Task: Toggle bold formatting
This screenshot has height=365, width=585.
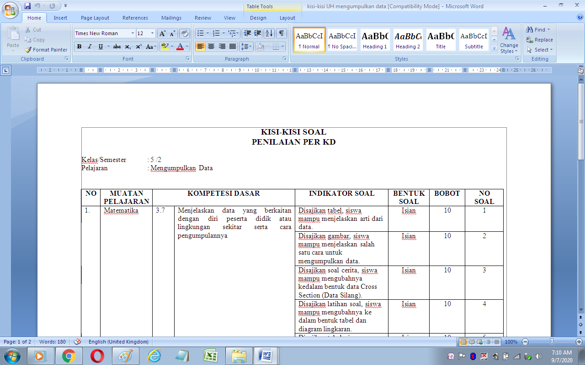Action: pos(80,47)
